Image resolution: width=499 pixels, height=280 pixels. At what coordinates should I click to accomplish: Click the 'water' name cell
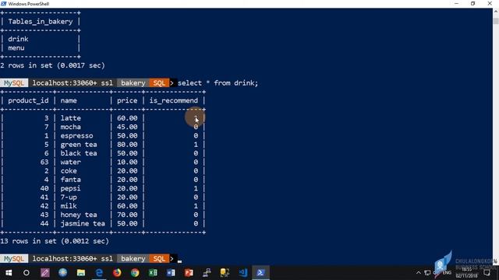click(71, 163)
